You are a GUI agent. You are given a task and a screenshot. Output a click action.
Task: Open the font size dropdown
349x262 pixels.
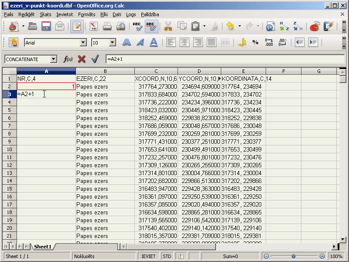tap(113, 42)
